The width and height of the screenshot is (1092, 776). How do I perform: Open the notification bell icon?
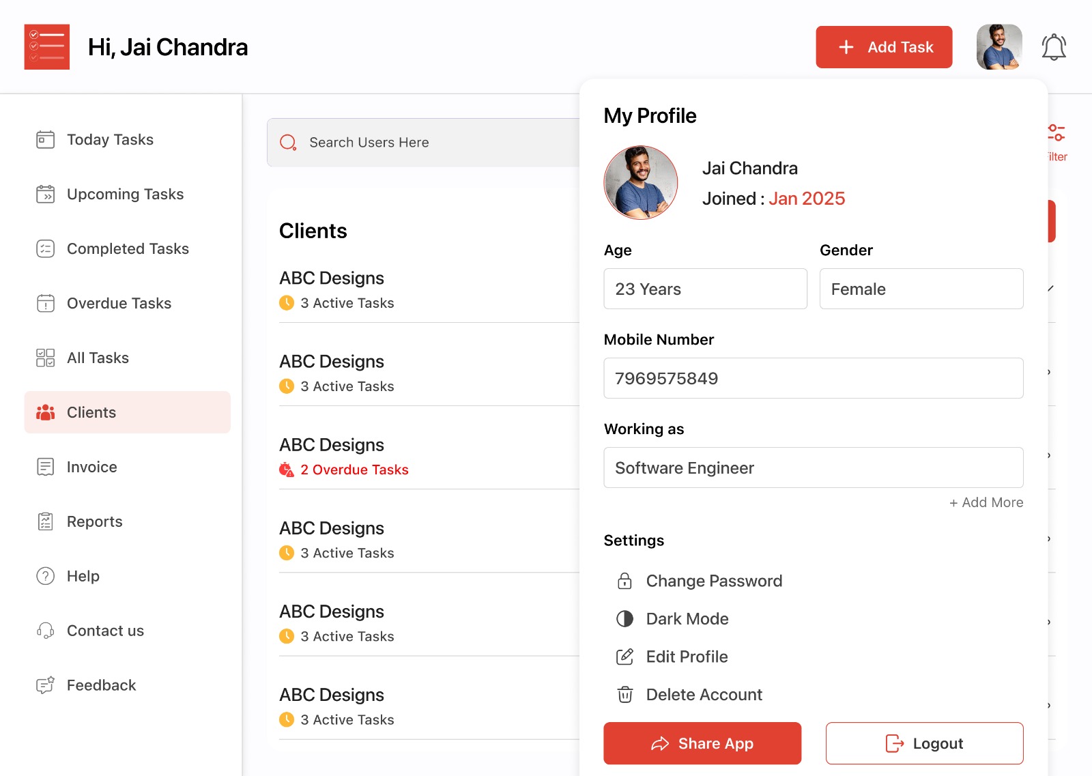pos(1053,46)
